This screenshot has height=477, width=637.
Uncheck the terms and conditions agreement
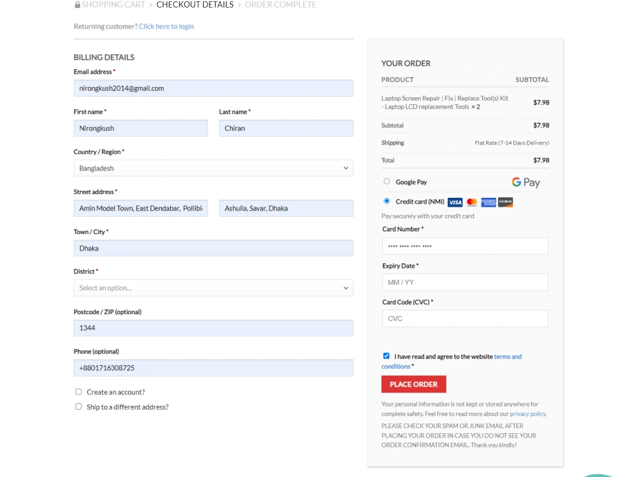[x=387, y=356]
